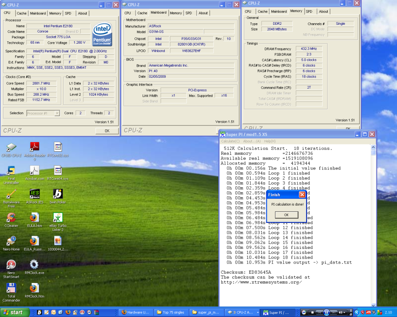397x317 pixels.
Task: Open the Final Uninstaller desktop shortcut
Action: (x=11, y=171)
